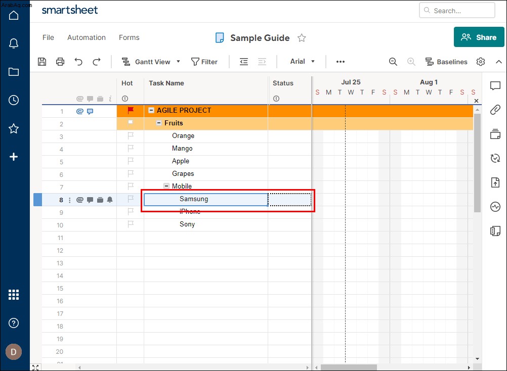Open the Launcher apps grid icon
The height and width of the screenshot is (371, 507).
14,295
